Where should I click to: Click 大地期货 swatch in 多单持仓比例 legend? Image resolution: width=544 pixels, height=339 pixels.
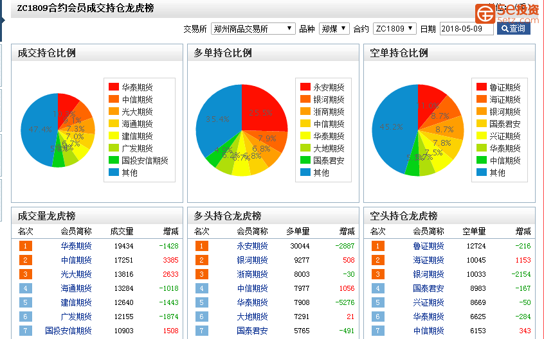coord(305,148)
